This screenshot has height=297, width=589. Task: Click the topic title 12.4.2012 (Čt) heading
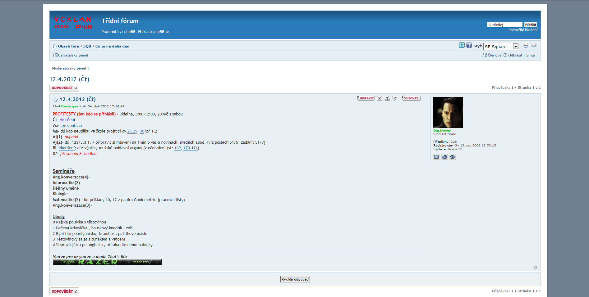pos(69,79)
